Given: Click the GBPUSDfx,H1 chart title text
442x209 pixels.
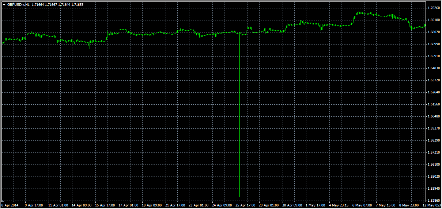Looking at the screenshot, I should [x=18, y=4].
